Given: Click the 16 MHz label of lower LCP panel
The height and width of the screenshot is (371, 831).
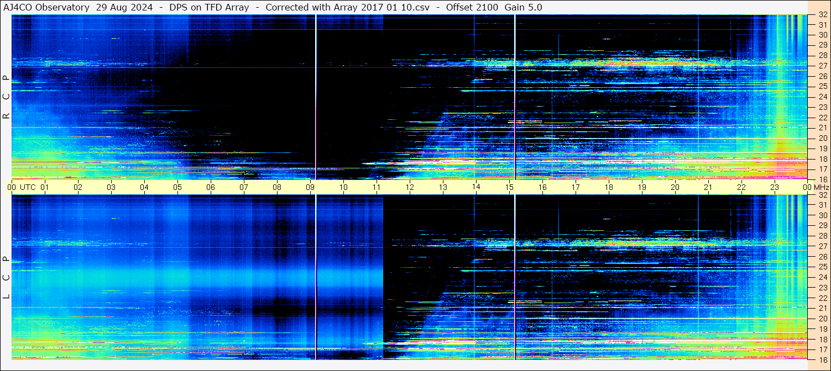Looking at the screenshot, I should coord(822,359).
